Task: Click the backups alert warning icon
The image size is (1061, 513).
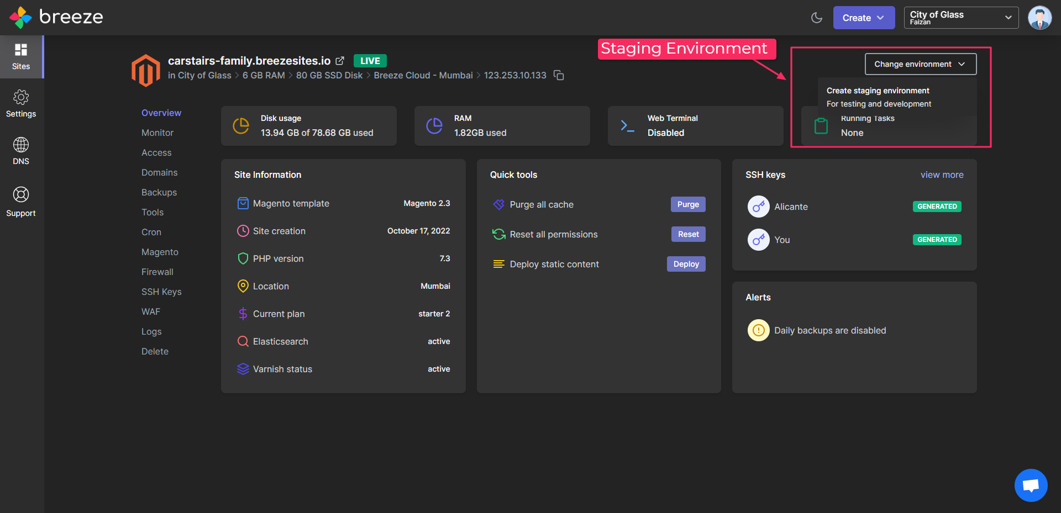Action: [x=759, y=330]
